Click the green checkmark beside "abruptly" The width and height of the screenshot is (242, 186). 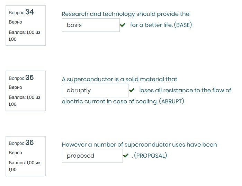click(x=132, y=91)
